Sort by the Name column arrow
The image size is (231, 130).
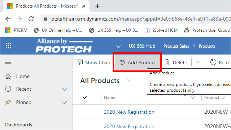(185, 97)
